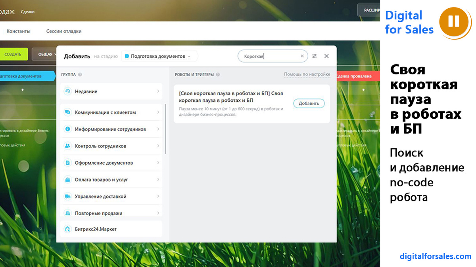The height and width of the screenshot is (267, 476).
Task: Click the Информирование сотрудников info icon
Action: pyautogui.click(x=67, y=129)
